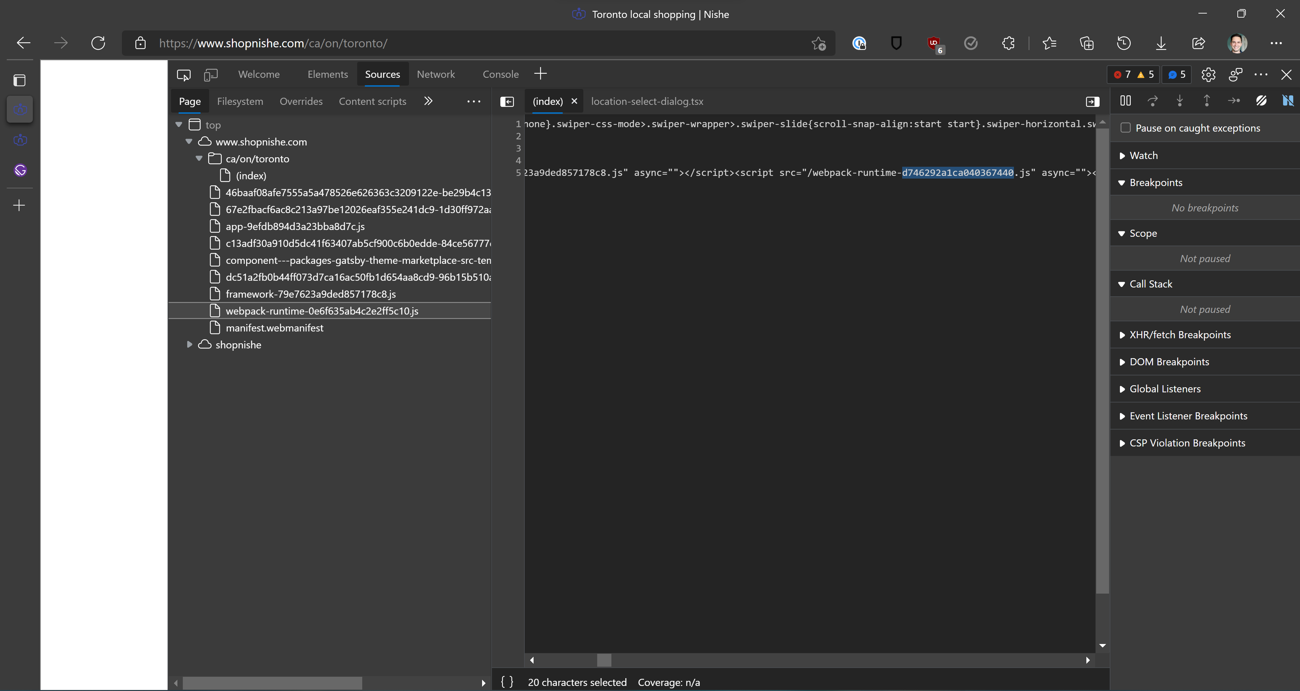The image size is (1300, 691).
Task: Enable Pause on caught exceptions checkbox
Action: [1125, 128]
